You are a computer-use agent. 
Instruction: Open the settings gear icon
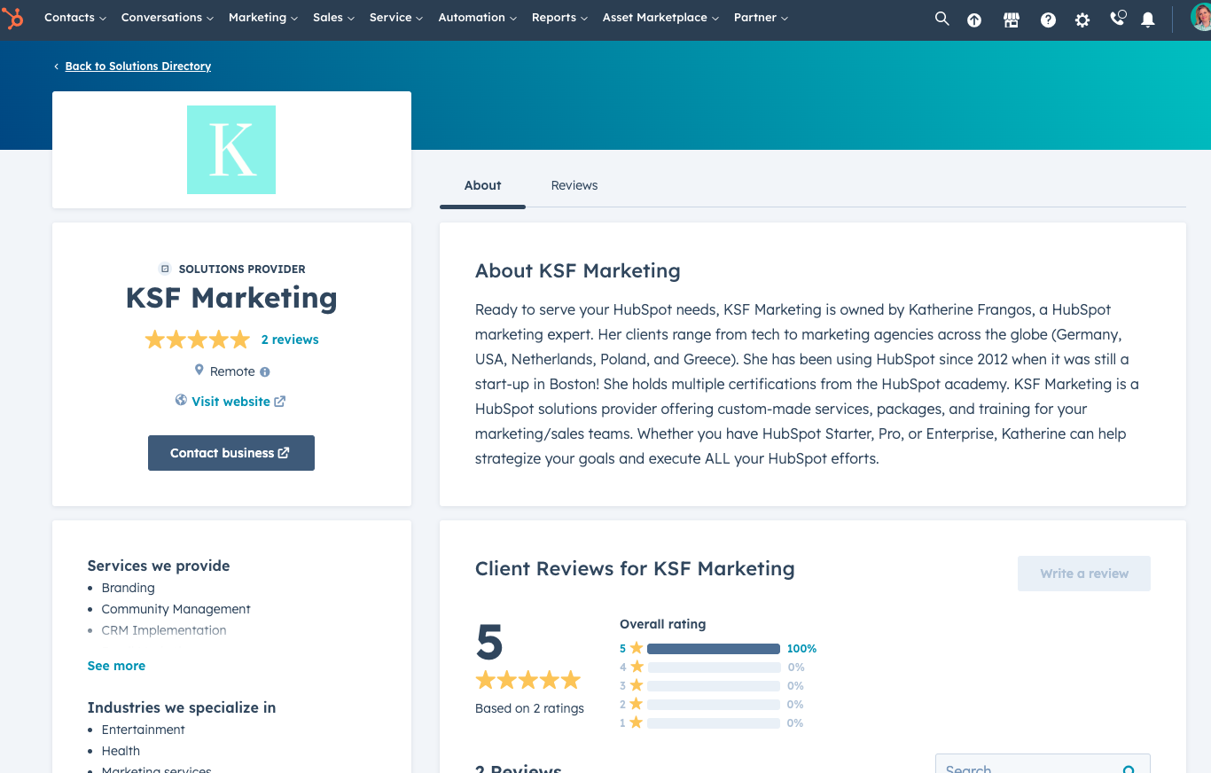point(1082,20)
